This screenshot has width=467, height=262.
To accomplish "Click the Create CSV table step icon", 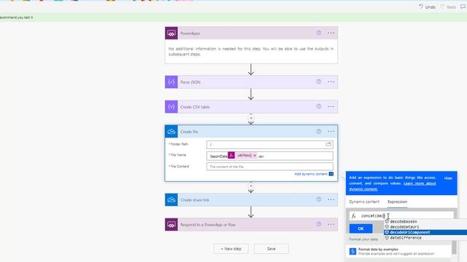I will pyautogui.click(x=171, y=107).
